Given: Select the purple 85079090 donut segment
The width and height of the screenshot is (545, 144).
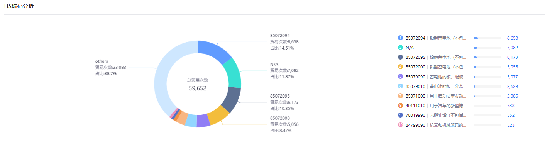Looking at the screenshot, I should pos(203,121).
